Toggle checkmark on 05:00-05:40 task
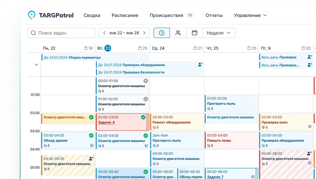Screen dimensions: 316x179 146,172
